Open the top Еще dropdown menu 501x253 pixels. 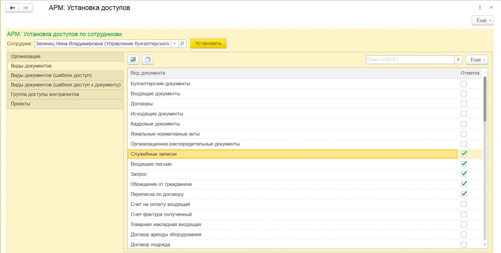tap(483, 20)
